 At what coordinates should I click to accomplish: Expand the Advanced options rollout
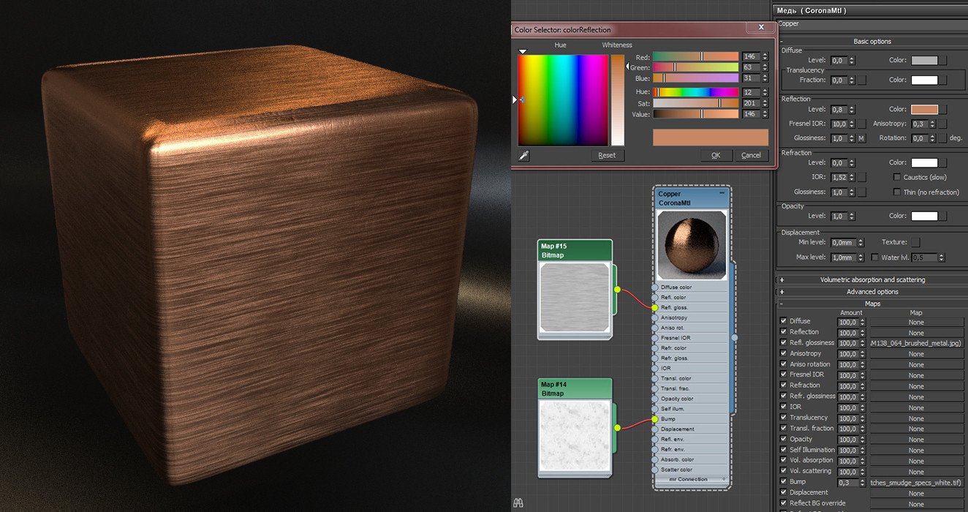click(x=782, y=292)
